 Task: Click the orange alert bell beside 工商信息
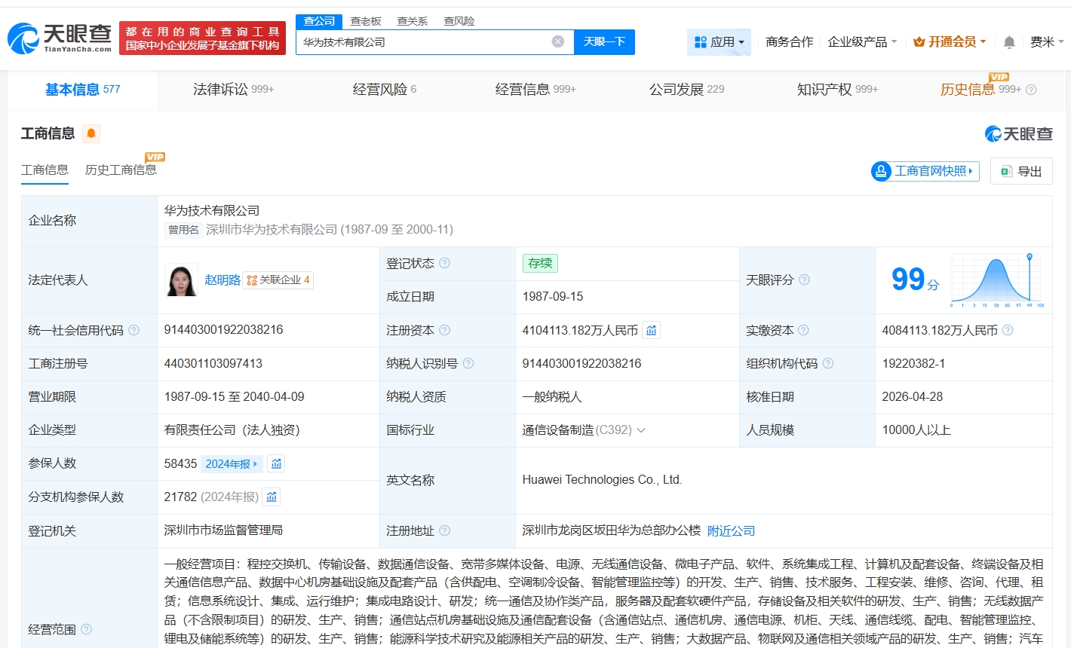(x=91, y=133)
